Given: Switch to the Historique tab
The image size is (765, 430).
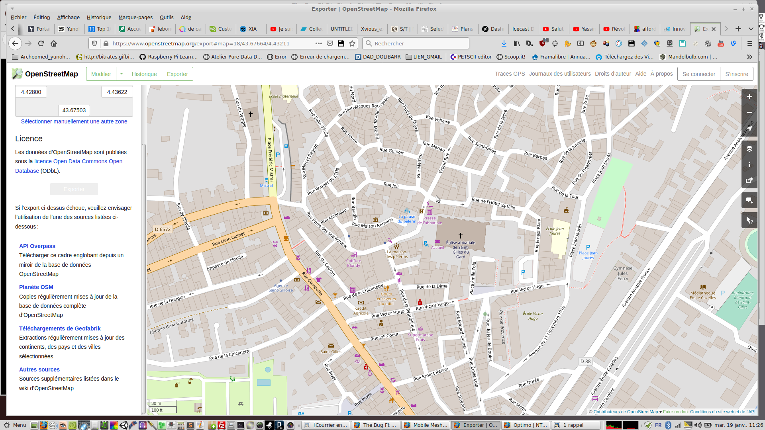Looking at the screenshot, I should tap(144, 74).
